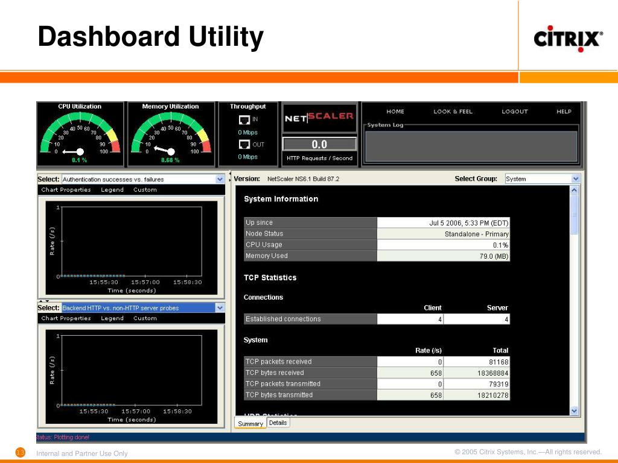Image resolution: width=618 pixels, height=463 pixels.
Task: Open the HELP menu
Action: tap(564, 112)
